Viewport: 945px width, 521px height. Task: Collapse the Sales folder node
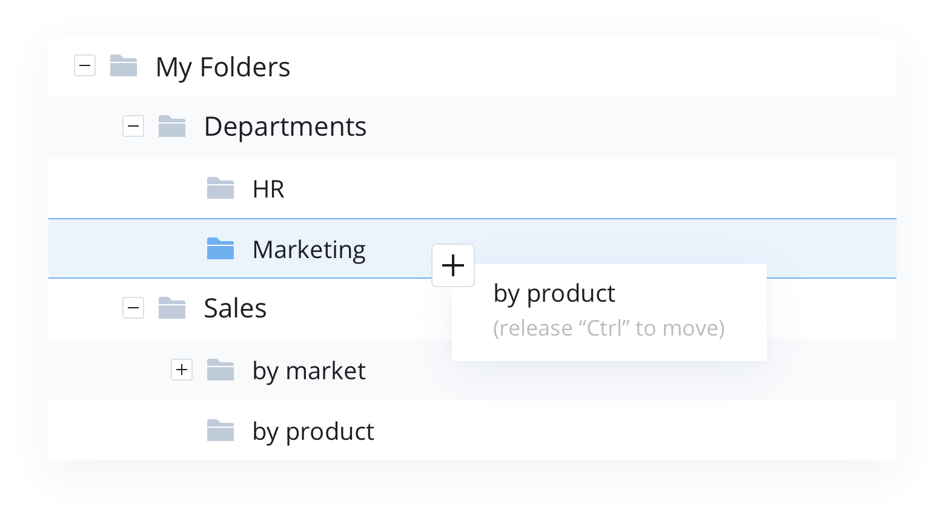[133, 308]
